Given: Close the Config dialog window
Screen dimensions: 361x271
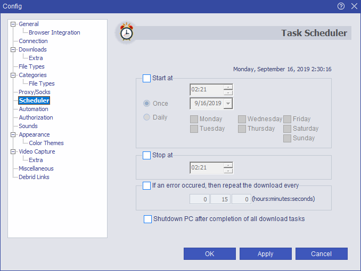Looking at the screenshot, I should pyautogui.click(x=354, y=6).
